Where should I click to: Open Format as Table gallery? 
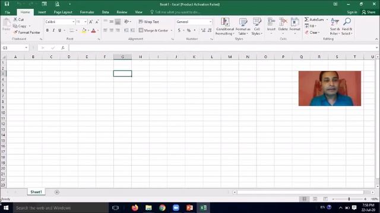[243, 26]
